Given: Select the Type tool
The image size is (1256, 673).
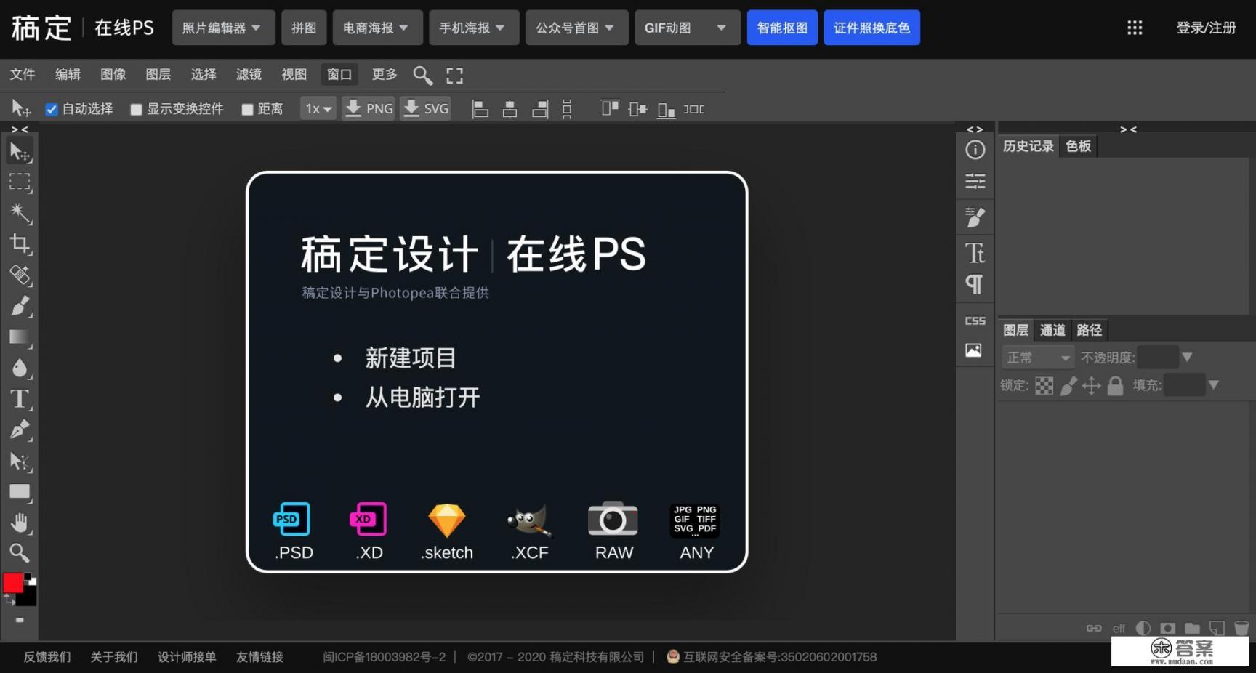Looking at the screenshot, I should click(x=20, y=399).
